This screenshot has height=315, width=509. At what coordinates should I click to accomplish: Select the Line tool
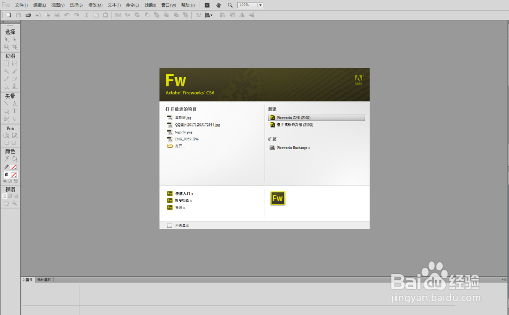(x=6, y=103)
